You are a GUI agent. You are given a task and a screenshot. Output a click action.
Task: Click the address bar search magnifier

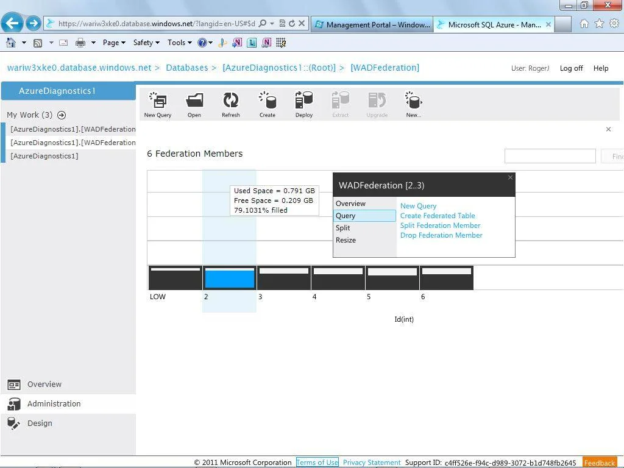pyautogui.click(x=263, y=24)
